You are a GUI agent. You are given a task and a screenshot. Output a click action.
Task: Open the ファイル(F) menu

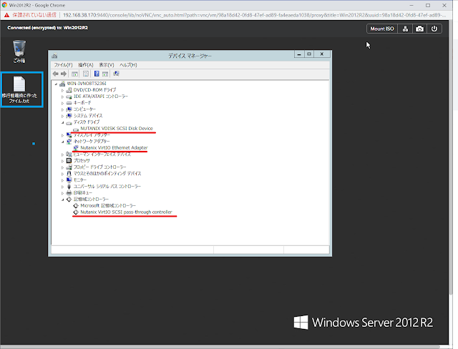pyautogui.click(x=63, y=65)
